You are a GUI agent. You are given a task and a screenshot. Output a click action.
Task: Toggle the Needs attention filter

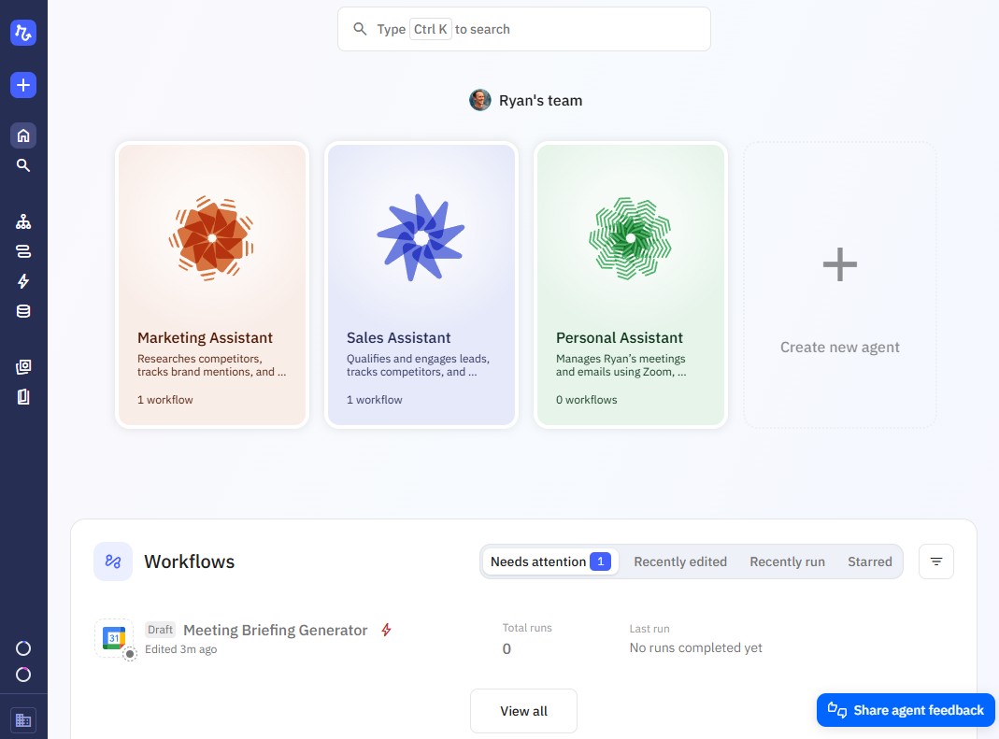tap(549, 561)
